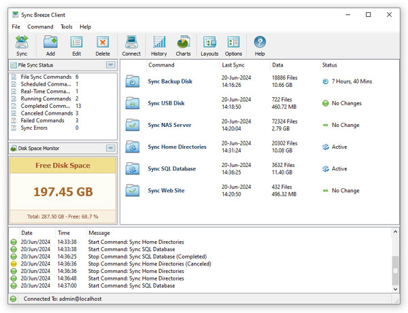This screenshot has height=313, width=408.
Task: Open the Help menu
Action: tap(86, 26)
